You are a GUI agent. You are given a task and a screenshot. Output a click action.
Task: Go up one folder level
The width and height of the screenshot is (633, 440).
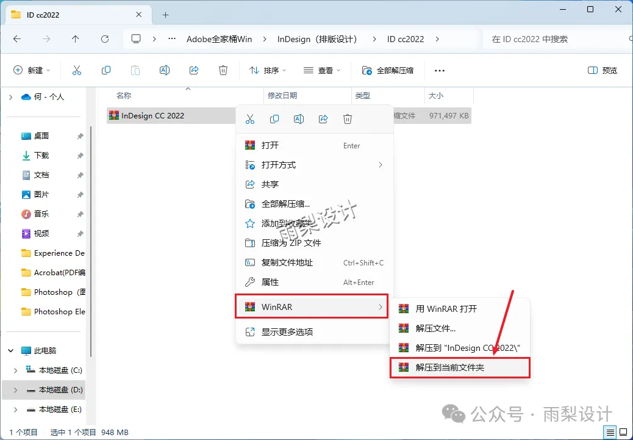75,39
